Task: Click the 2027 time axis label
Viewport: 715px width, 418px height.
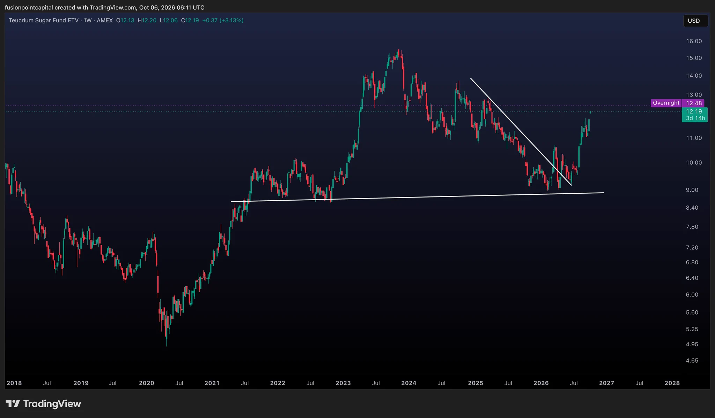Action: point(607,383)
